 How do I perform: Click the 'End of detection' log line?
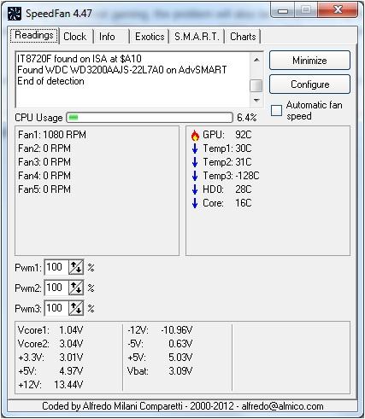[50, 81]
